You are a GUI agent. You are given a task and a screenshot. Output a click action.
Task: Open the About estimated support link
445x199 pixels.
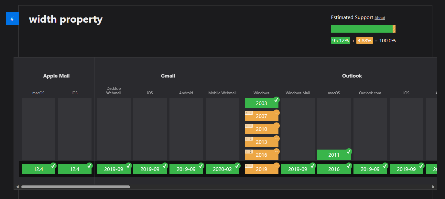[380, 18]
